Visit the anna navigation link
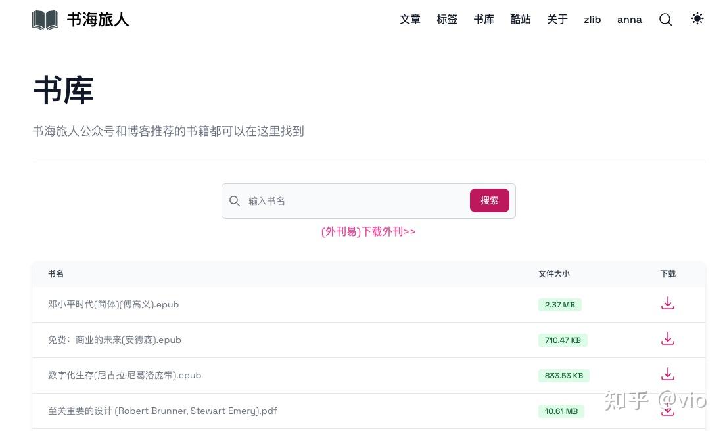The height and width of the screenshot is (431, 725). click(629, 20)
